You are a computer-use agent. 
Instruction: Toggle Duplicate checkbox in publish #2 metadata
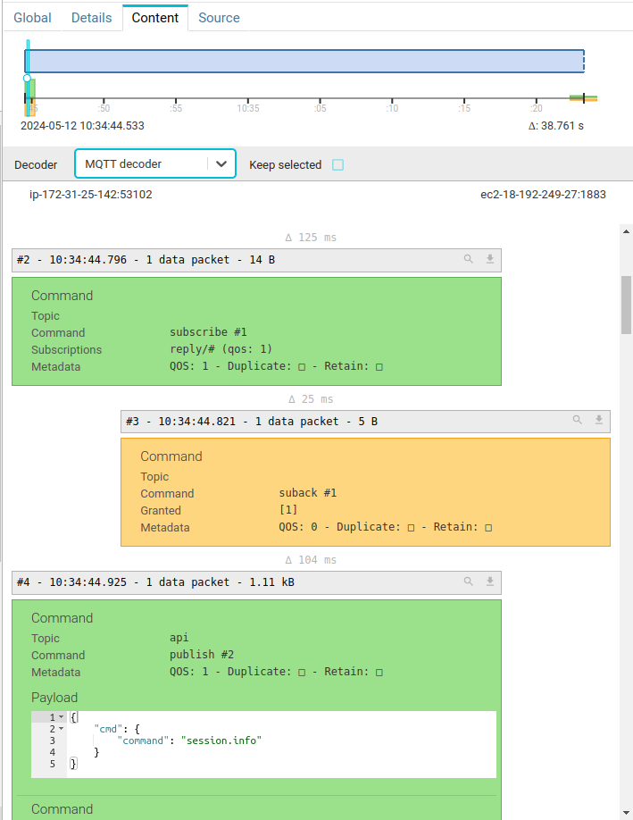tap(302, 672)
